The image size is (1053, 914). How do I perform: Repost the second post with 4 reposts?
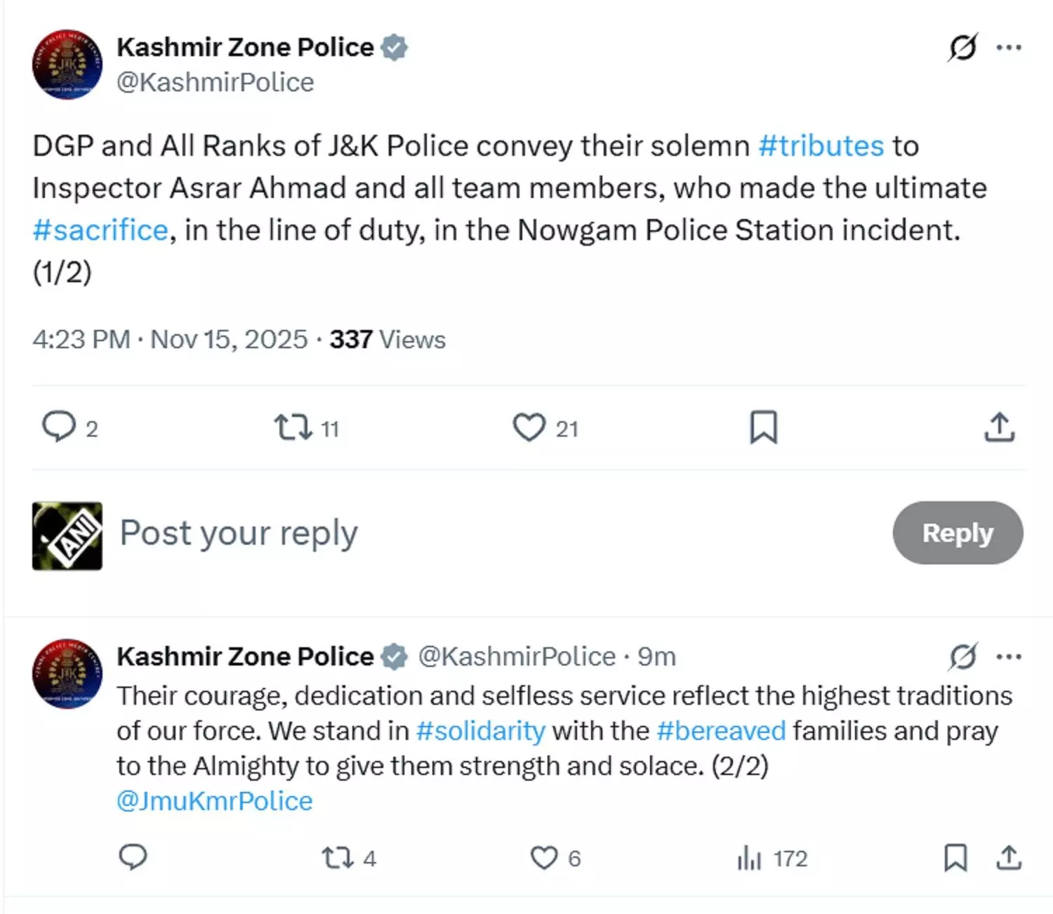[337, 858]
